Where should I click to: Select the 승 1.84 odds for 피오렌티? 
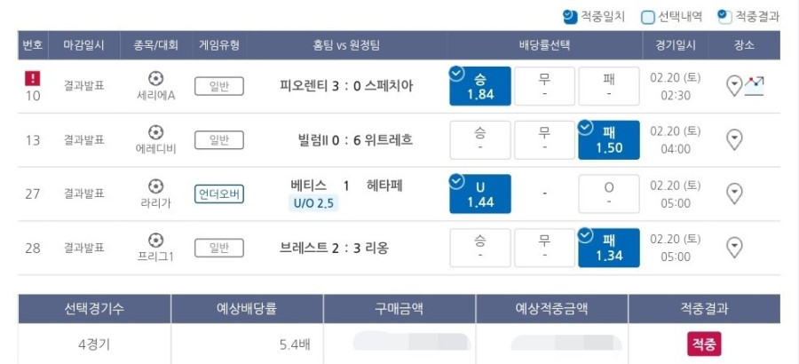click(480, 86)
